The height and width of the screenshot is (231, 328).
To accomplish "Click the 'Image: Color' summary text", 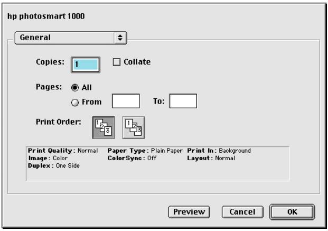I will [48, 158].
